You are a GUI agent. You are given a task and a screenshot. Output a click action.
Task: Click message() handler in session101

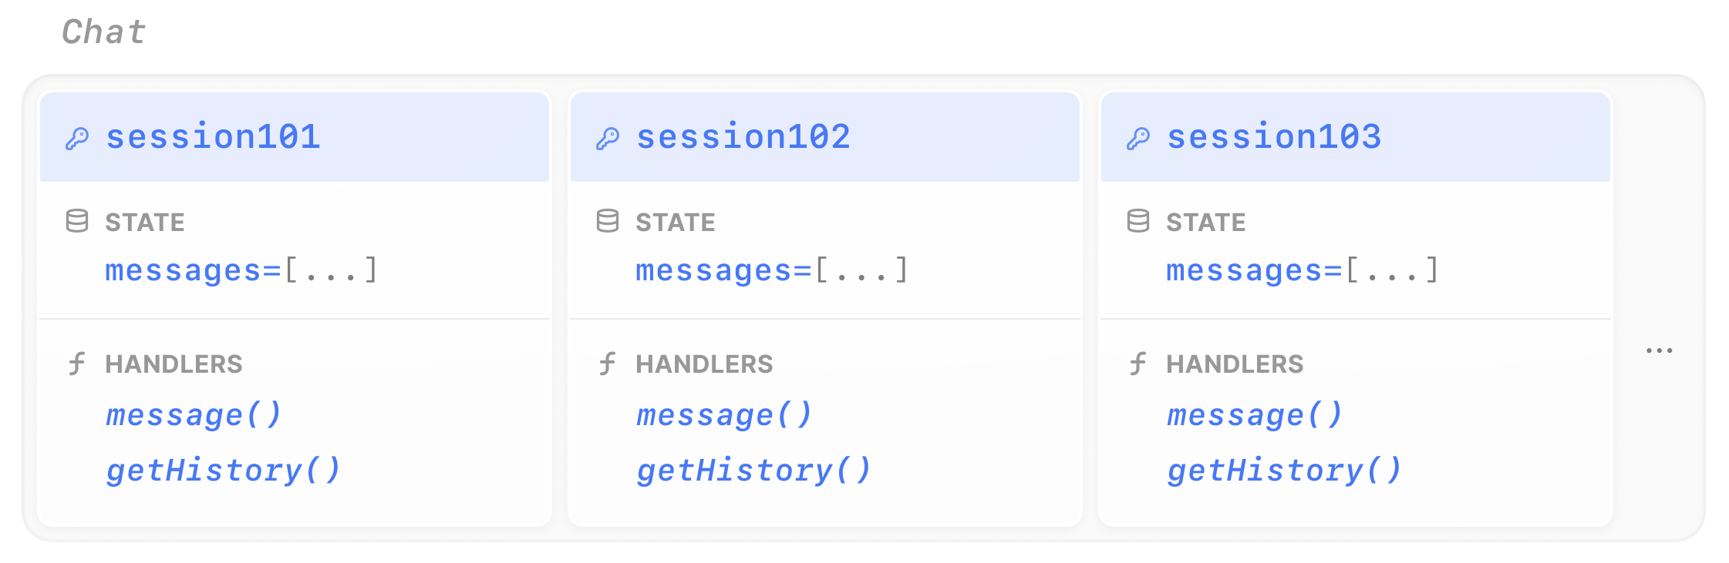click(x=194, y=415)
